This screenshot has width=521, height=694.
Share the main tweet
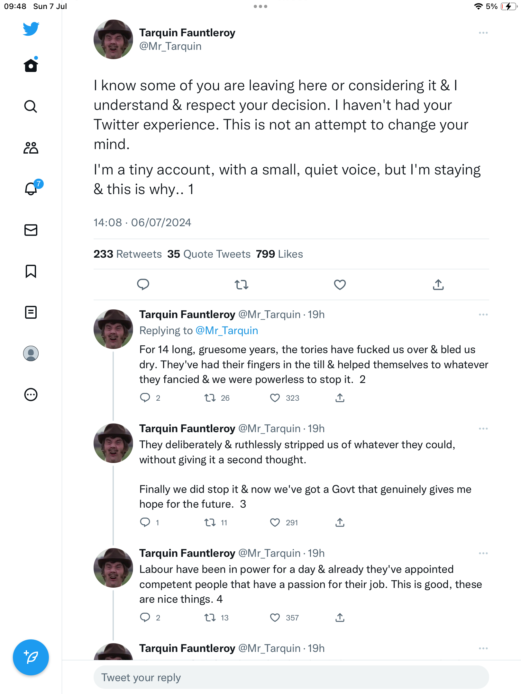tap(438, 285)
